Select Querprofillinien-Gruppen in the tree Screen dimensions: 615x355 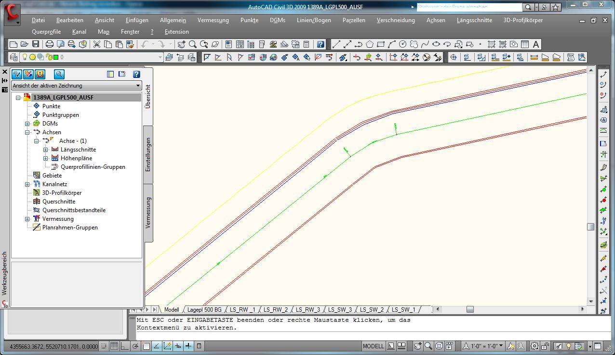[93, 167]
